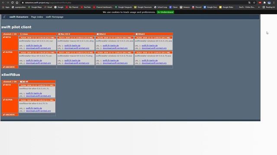Open Win32 BETA swift.fir-berlin.de link
277x155 pixels.
pos(111,46)
